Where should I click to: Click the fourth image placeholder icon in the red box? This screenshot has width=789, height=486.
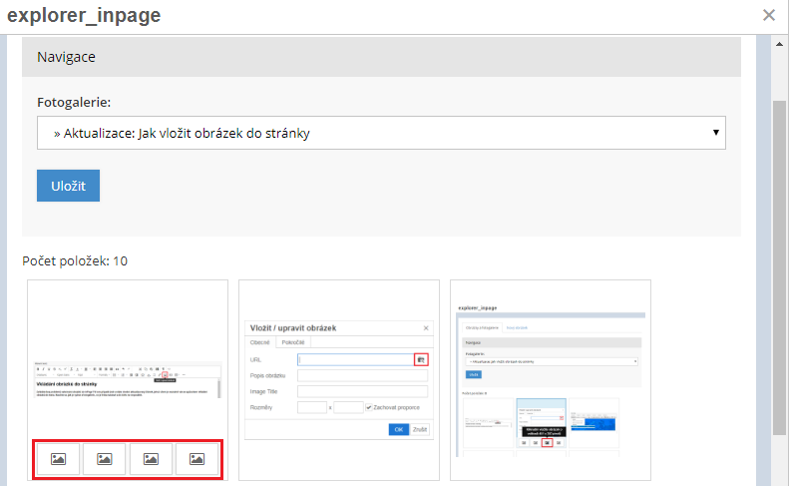(197, 459)
